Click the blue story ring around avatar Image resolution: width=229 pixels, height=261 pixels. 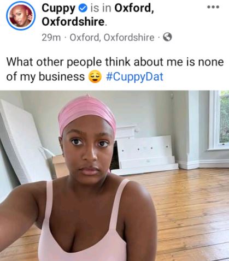(20, 16)
